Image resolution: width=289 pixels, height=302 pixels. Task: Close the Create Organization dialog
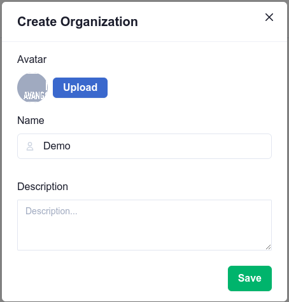coord(269,17)
